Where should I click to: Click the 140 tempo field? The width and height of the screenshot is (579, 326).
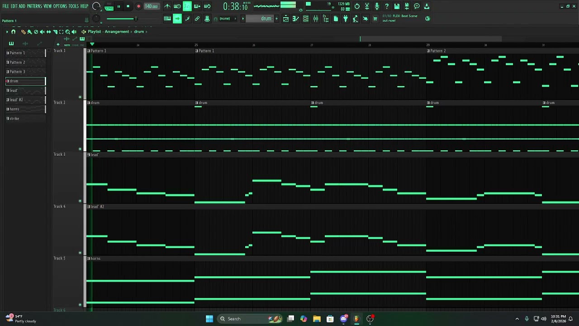coord(152,6)
